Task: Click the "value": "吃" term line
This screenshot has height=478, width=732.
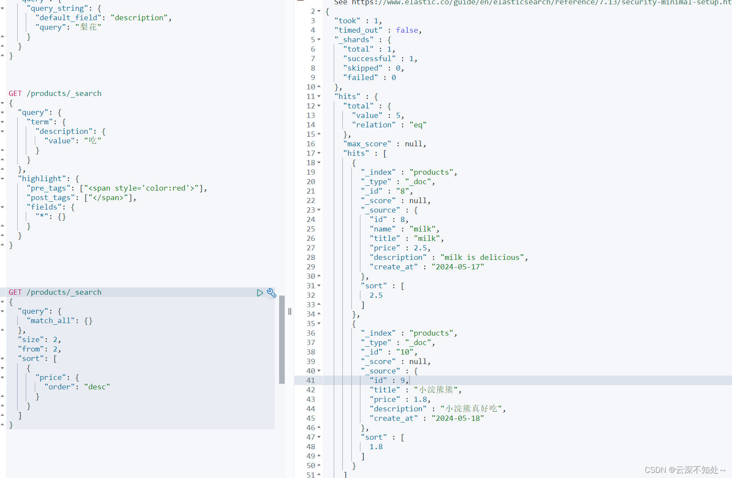Action: click(x=73, y=141)
